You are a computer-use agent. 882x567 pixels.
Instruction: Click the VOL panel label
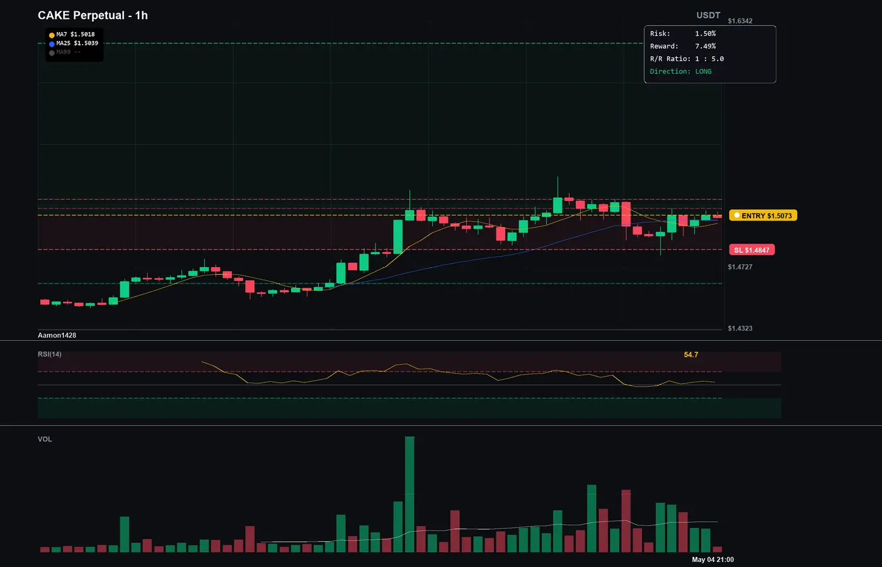click(x=45, y=439)
